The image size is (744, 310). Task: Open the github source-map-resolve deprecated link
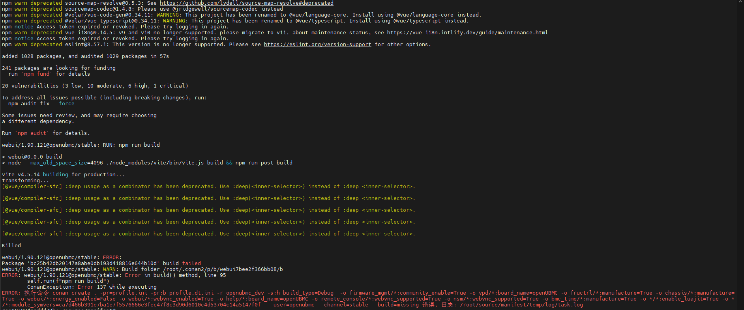[246, 3]
